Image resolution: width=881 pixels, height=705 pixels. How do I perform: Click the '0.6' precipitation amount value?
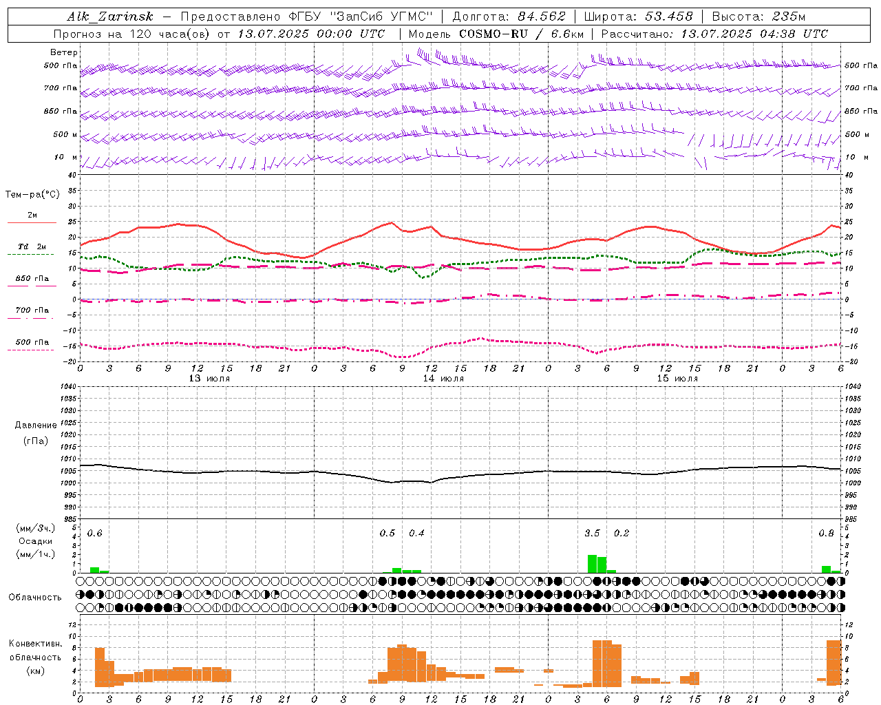coord(94,534)
